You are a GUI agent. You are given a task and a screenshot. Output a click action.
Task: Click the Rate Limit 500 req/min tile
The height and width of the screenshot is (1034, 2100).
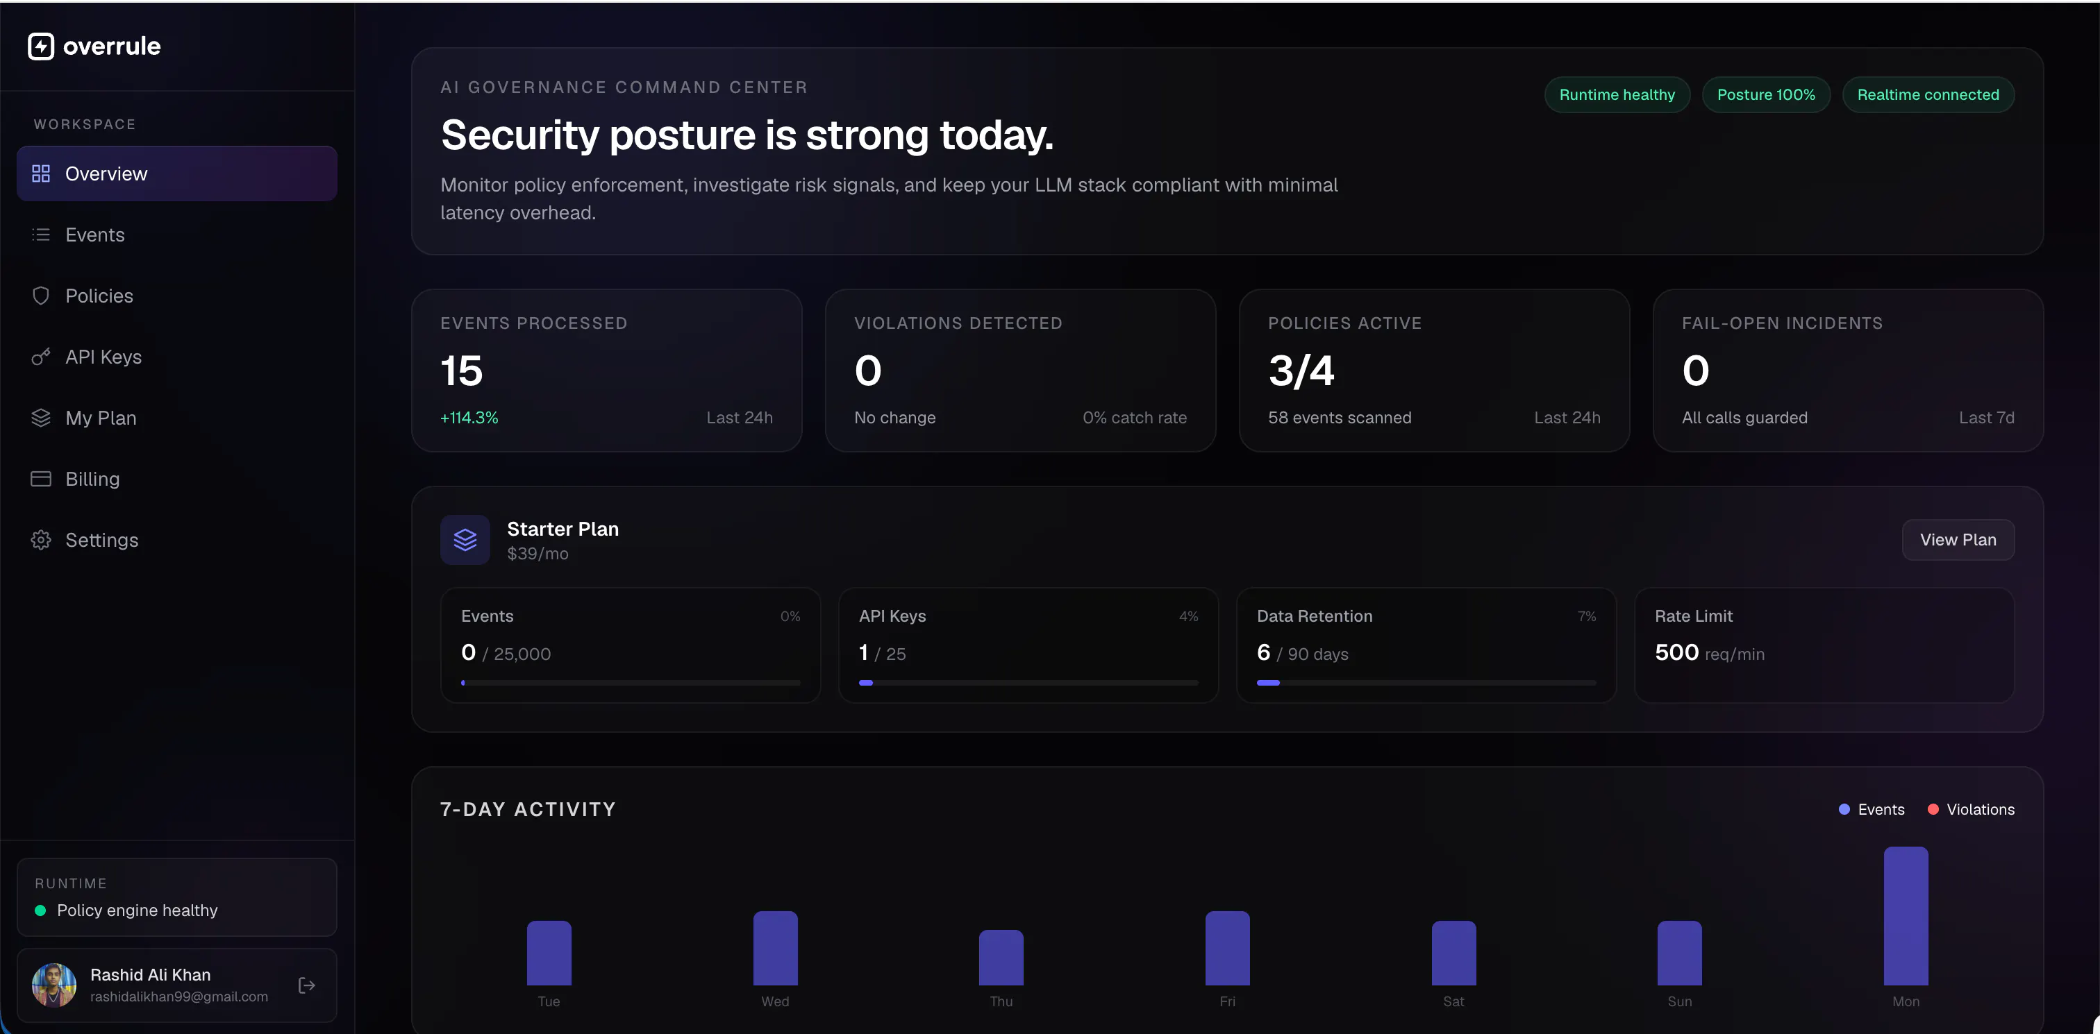[1824, 645]
